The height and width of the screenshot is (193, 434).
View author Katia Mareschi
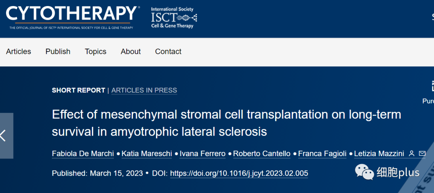(147, 153)
